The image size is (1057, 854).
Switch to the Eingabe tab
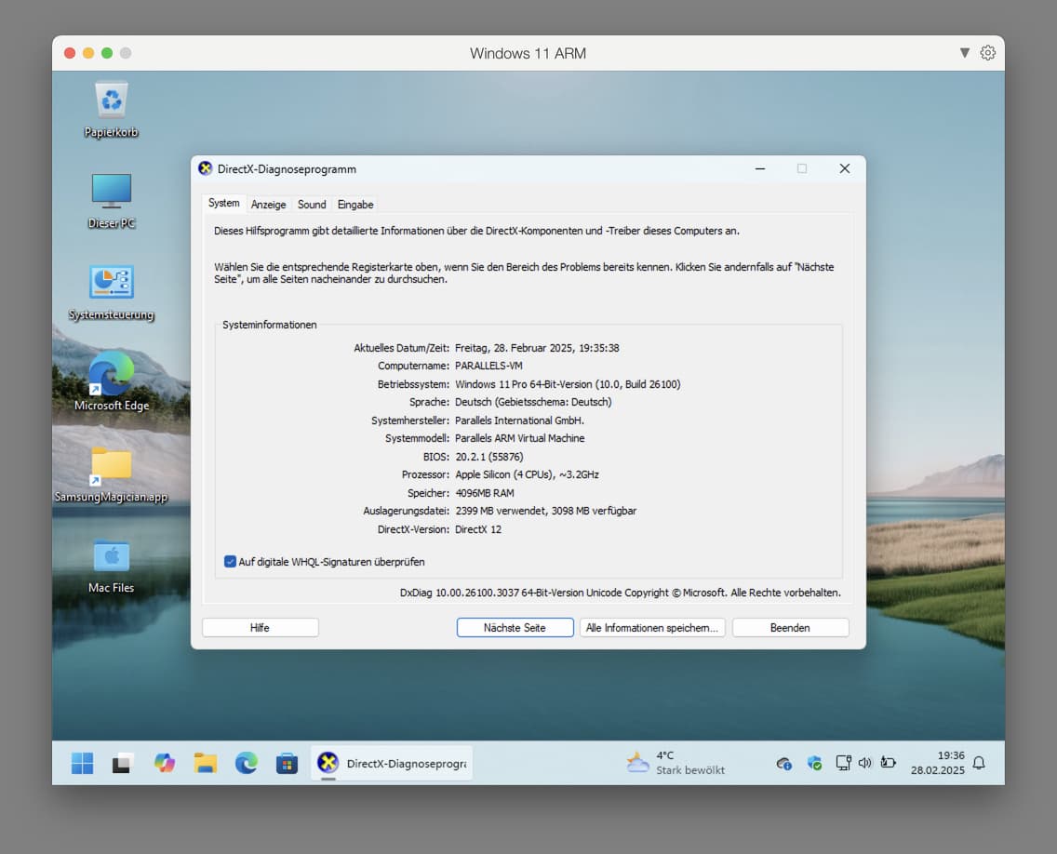(355, 205)
